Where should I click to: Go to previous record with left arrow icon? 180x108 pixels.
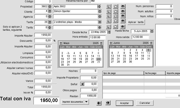tap(99, 103)
